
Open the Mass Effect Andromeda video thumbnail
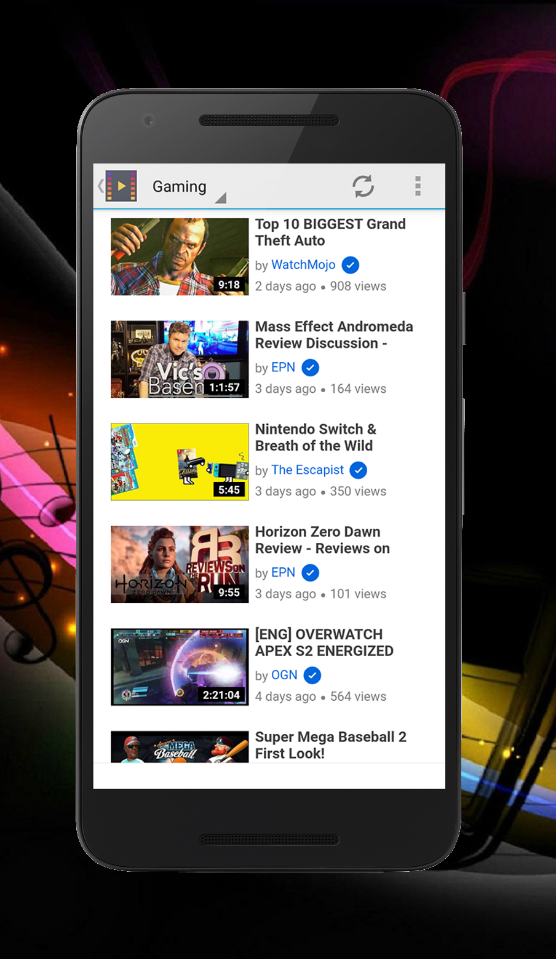180,359
